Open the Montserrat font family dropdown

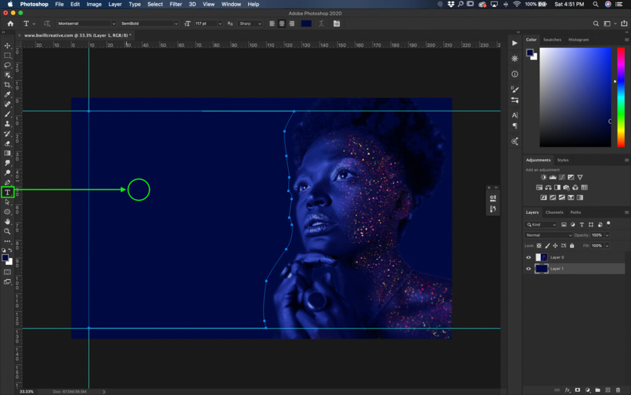[x=86, y=23]
